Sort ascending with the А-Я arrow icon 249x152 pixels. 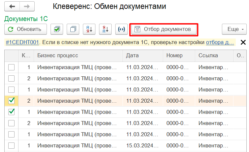(x=89, y=29)
